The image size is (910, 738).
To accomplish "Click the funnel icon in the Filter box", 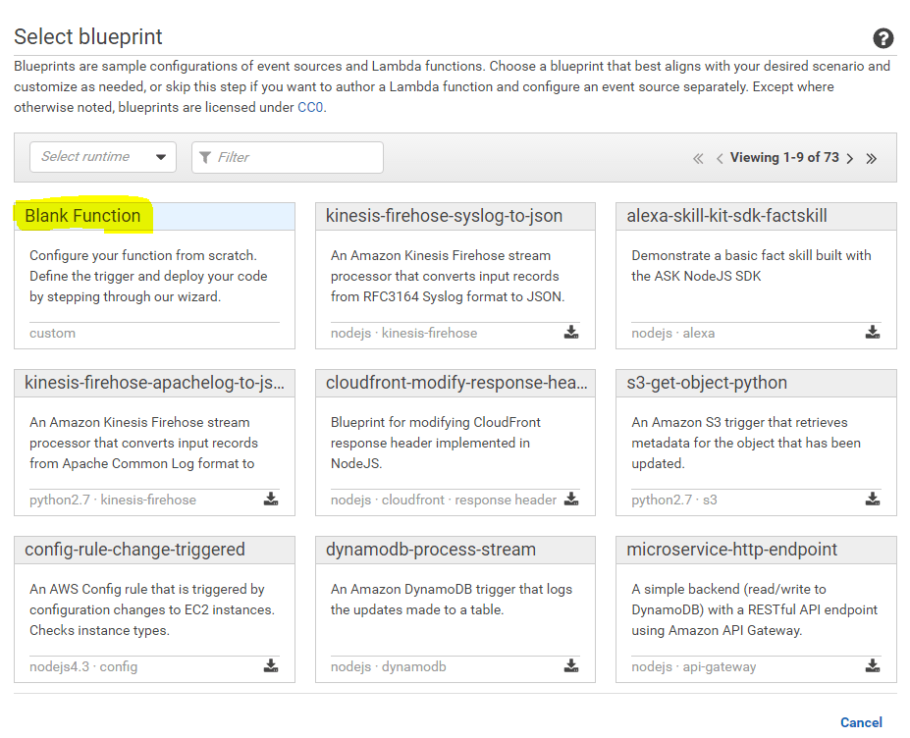I will [x=205, y=157].
